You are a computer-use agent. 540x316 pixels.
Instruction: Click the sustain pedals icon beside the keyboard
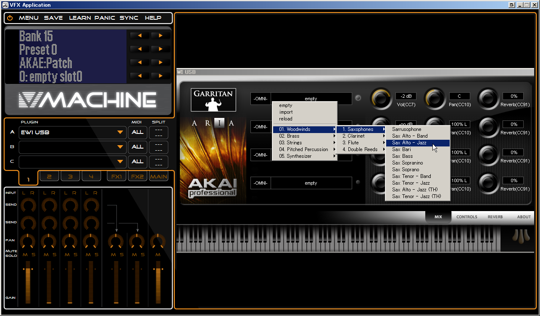click(521, 237)
